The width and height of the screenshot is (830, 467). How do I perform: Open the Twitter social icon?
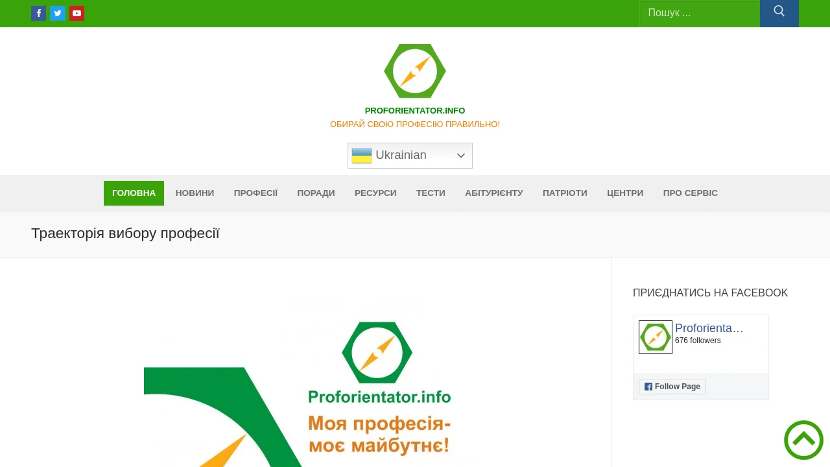coord(58,13)
